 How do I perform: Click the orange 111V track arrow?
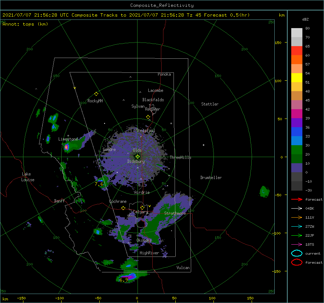tap(297, 217)
